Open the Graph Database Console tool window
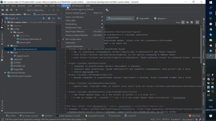 click(68, 116)
